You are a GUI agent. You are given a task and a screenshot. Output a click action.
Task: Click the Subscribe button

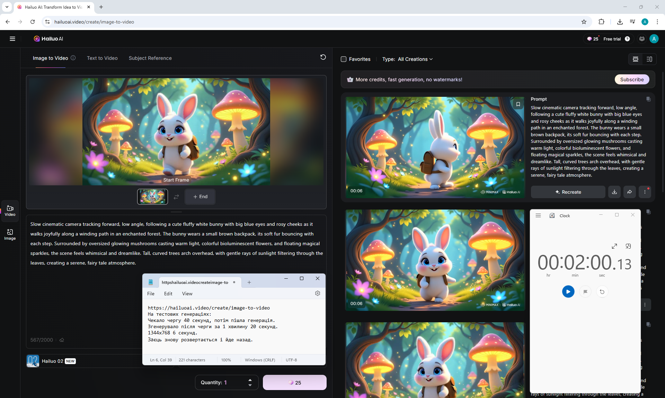tap(632, 80)
